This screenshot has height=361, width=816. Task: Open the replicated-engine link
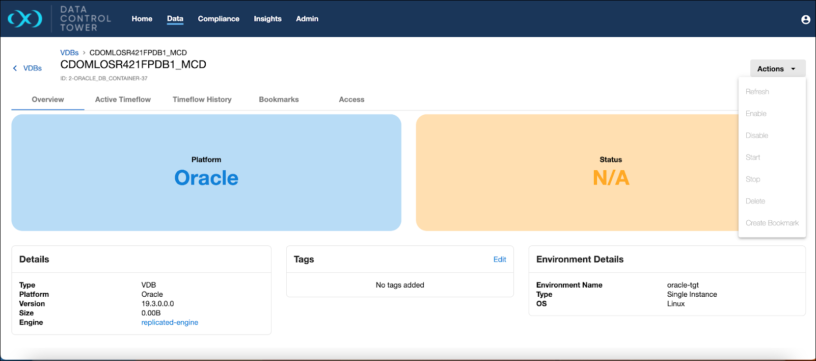(170, 322)
